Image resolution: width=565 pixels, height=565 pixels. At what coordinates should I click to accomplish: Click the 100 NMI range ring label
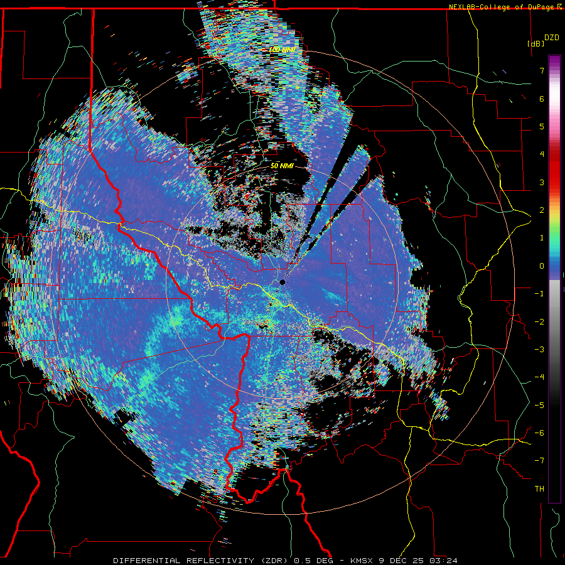pyautogui.click(x=282, y=50)
